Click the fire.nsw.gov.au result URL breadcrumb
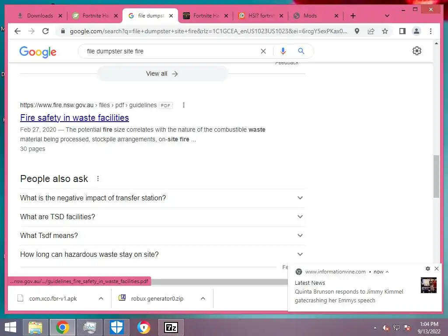 (88, 105)
